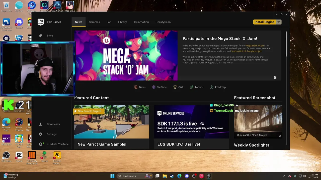This screenshot has height=180, width=321.
Task: Click the Install Engine button
Action: pos(264,22)
